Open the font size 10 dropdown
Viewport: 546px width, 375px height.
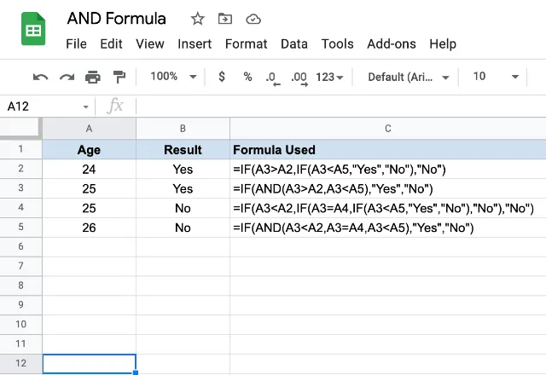(496, 76)
